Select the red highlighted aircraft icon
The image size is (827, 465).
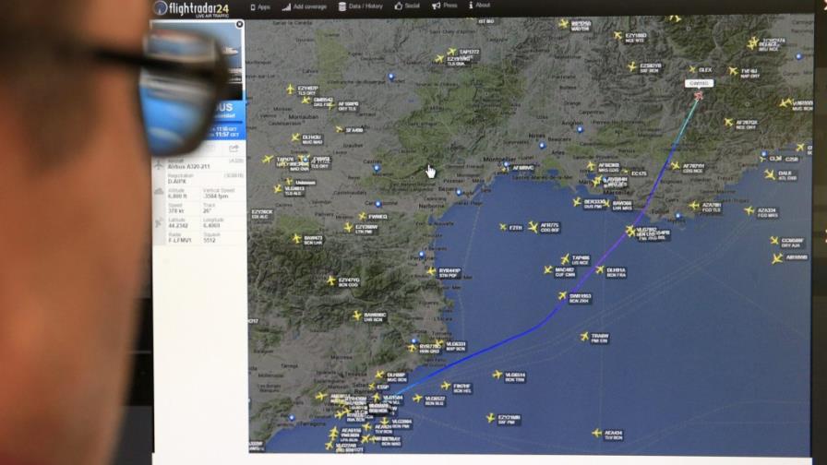[x=699, y=94]
